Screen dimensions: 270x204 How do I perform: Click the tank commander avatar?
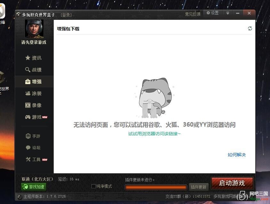pyautogui.click(x=34, y=28)
